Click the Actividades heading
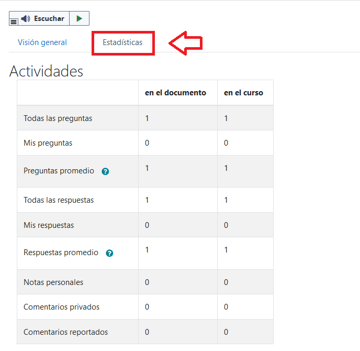Screen dimensions: 360x351 (46, 71)
